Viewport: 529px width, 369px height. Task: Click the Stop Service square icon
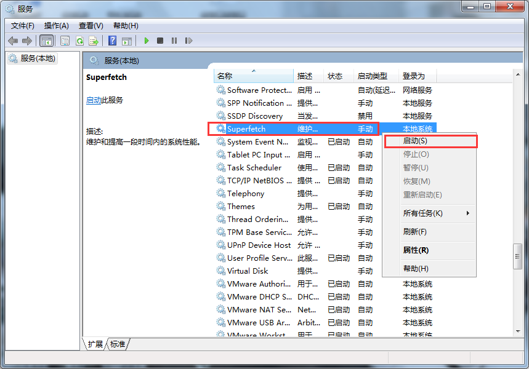[x=160, y=41]
